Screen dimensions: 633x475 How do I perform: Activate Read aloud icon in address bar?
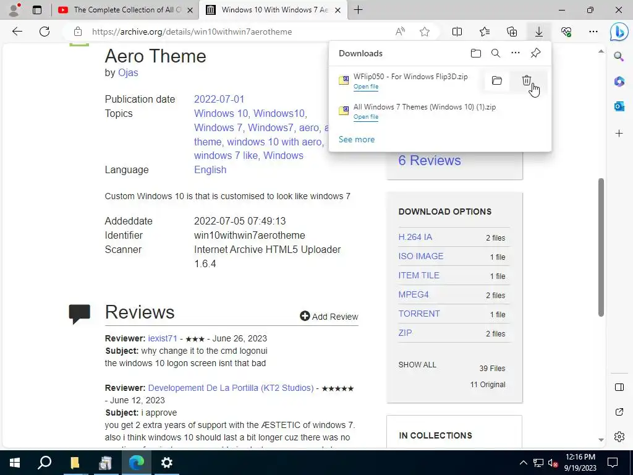coord(400,32)
